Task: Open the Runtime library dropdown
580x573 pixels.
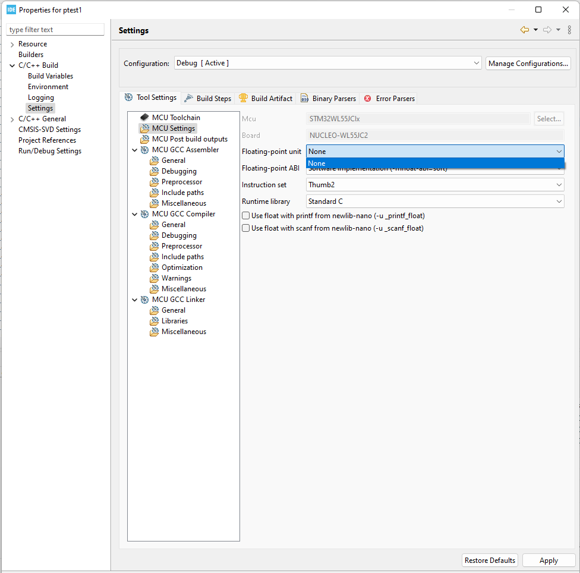Action: pos(435,202)
